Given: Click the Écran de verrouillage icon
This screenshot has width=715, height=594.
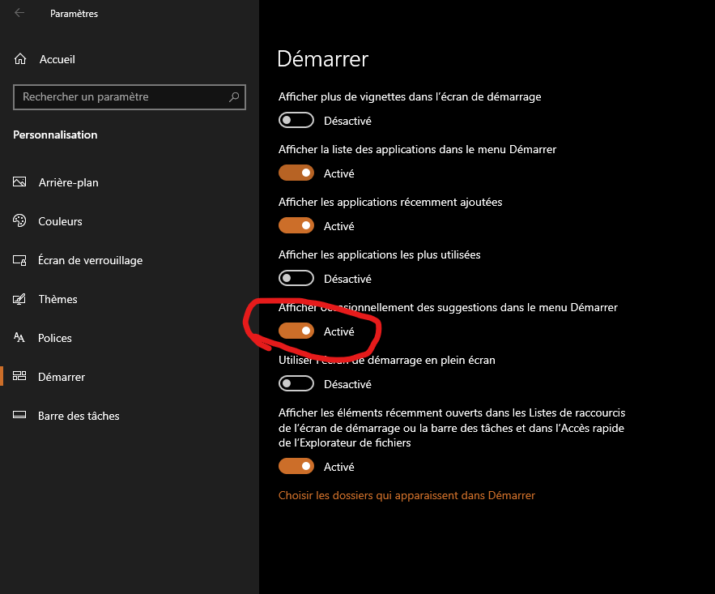Looking at the screenshot, I should tap(20, 260).
